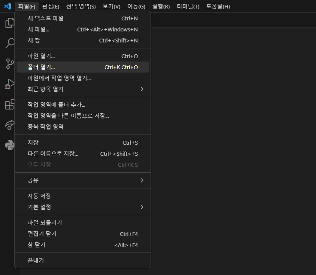Choose 창 닫기 menu entry
Image resolution: width=316 pixels, height=275 pixels.
(83, 245)
